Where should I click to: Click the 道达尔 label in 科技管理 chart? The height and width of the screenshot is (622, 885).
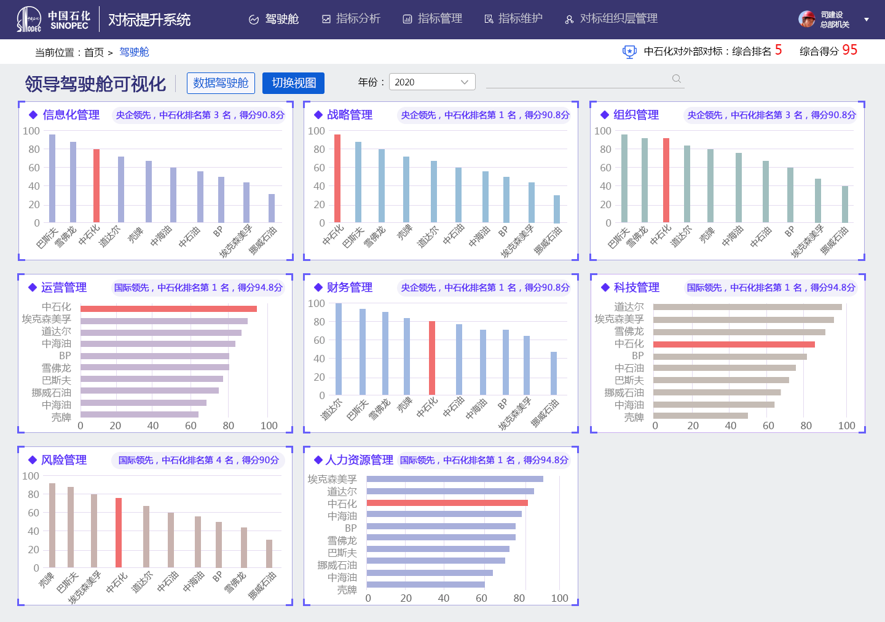tap(629, 307)
